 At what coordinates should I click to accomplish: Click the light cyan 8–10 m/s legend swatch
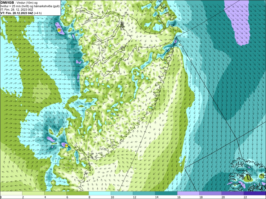click(x=100, y=193)
